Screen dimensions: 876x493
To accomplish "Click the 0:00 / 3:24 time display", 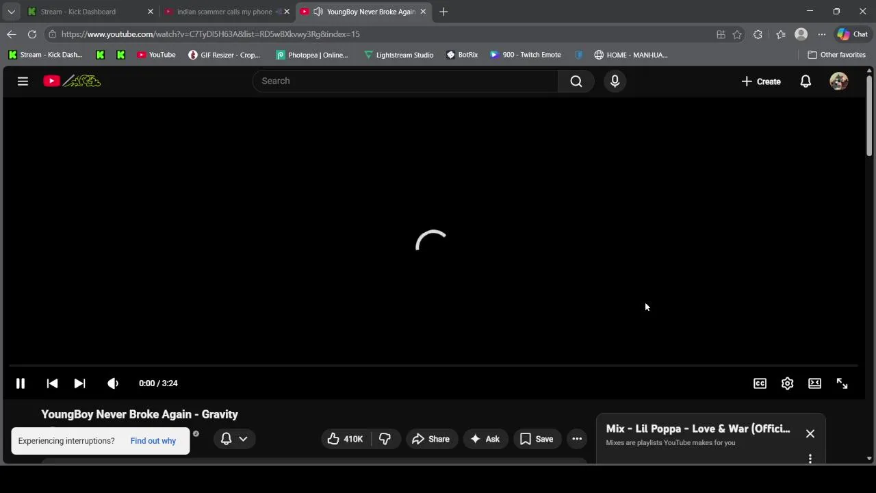I will point(158,383).
